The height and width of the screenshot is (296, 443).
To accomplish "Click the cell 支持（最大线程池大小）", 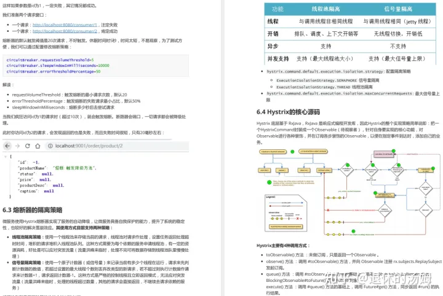I will point(325,58).
